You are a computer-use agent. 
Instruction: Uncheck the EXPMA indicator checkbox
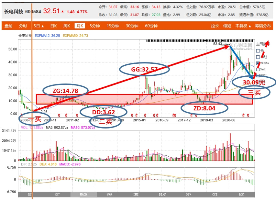click(x=258, y=63)
